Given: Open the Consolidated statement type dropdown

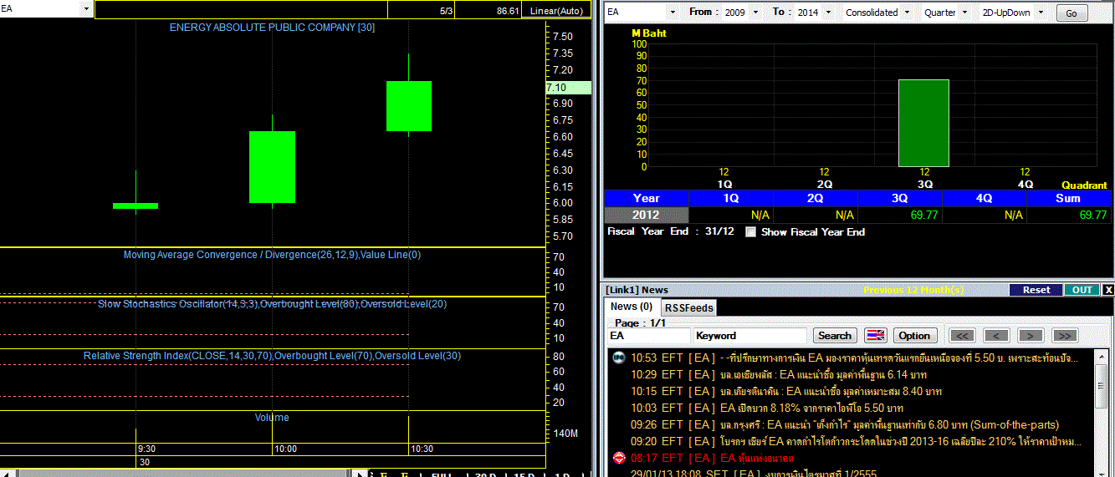Looking at the screenshot, I should tap(908, 13).
